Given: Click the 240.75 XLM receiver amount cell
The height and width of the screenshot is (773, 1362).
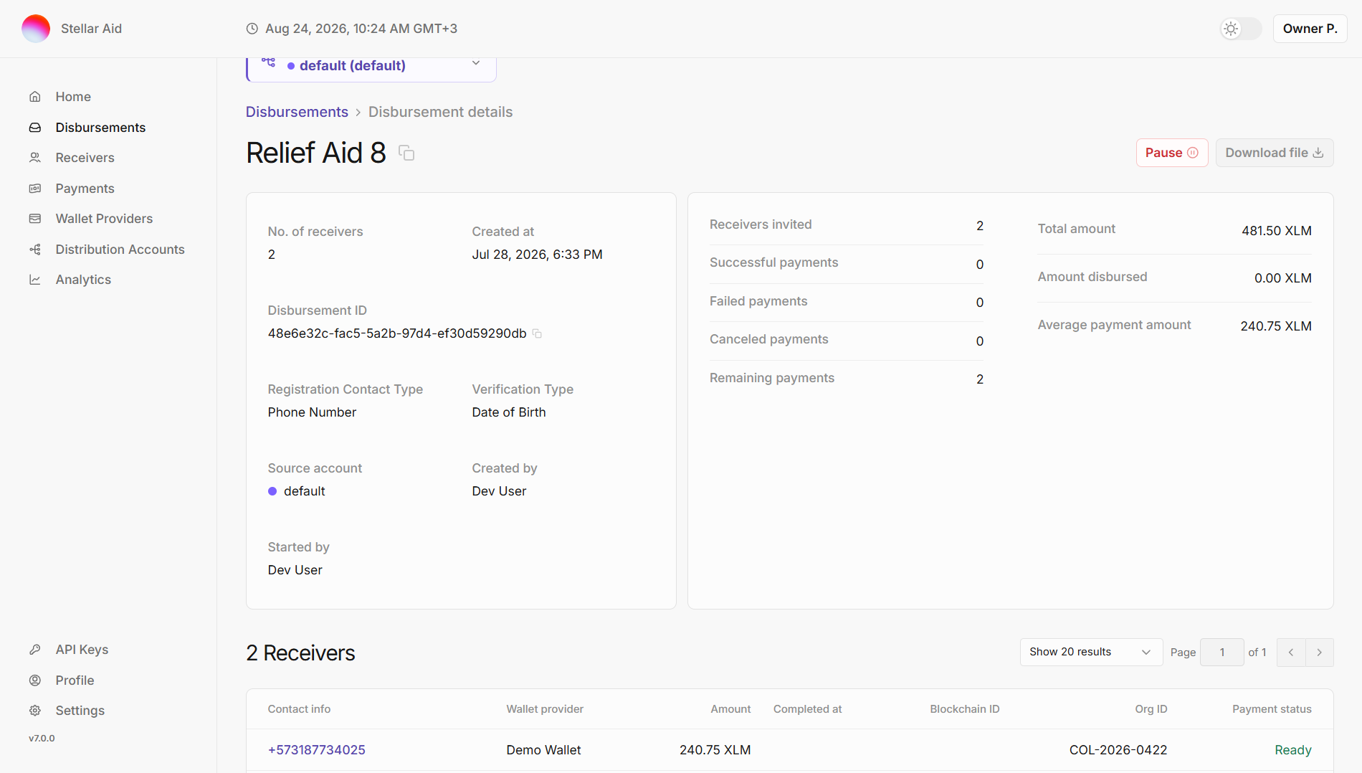Looking at the screenshot, I should [x=715, y=750].
